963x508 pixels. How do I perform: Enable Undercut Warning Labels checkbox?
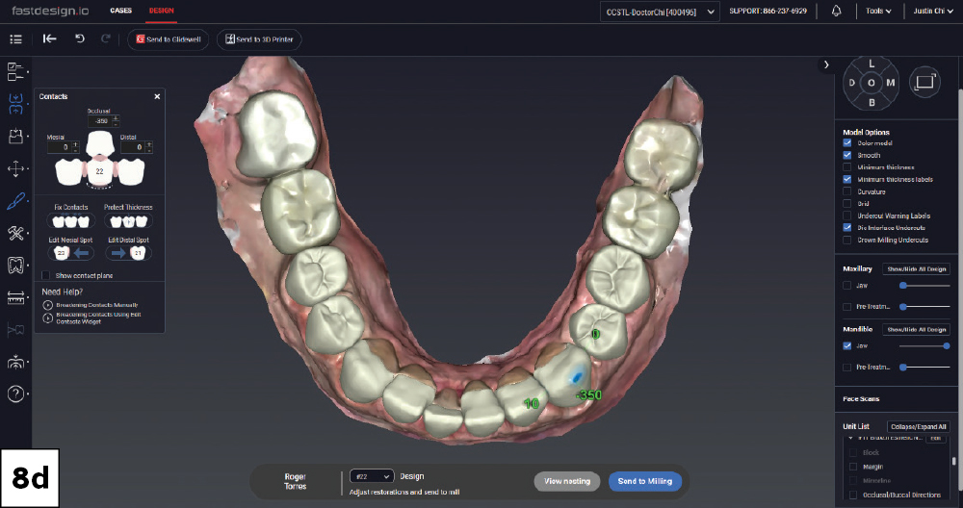(x=846, y=216)
